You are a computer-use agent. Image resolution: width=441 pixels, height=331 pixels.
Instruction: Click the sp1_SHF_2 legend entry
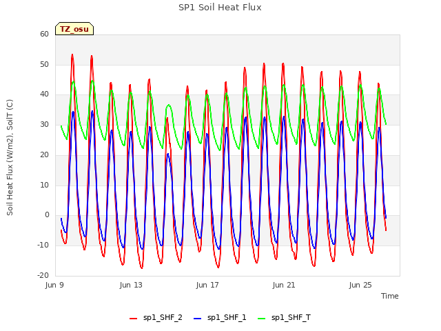[156, 318]
